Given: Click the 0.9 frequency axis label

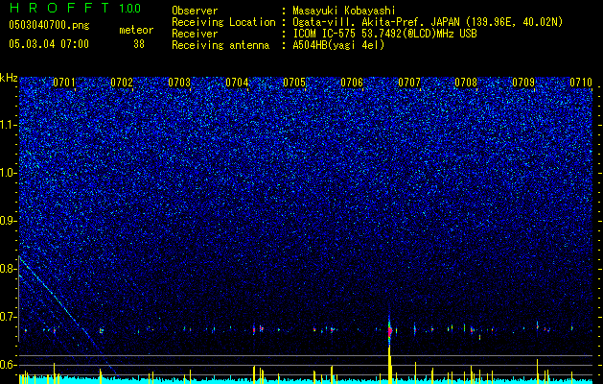Looking at the screenshot, I should 8,221.
